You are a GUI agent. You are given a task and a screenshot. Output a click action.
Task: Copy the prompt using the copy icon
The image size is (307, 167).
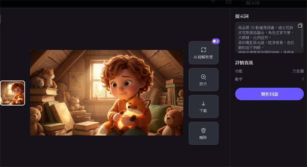point(300,26)
